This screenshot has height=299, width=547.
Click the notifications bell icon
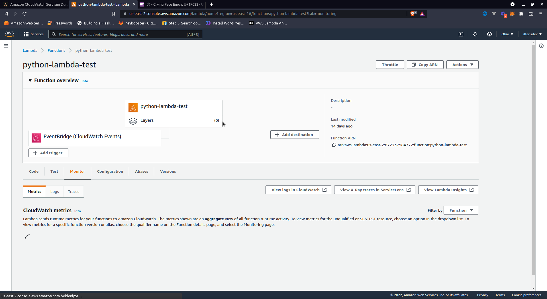click(x=475, y=34)
